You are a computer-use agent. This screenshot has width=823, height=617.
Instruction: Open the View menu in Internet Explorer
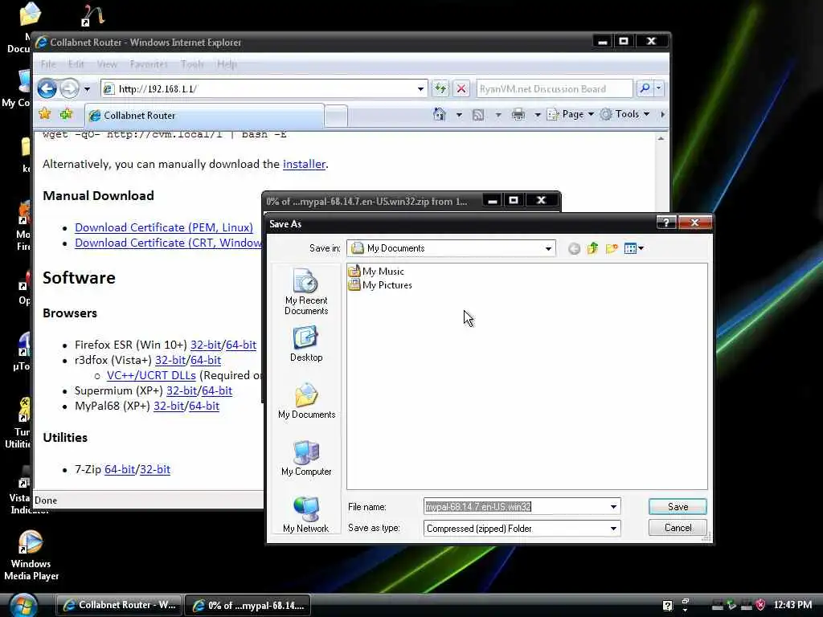pyautogui.click(x=107, y=64)
